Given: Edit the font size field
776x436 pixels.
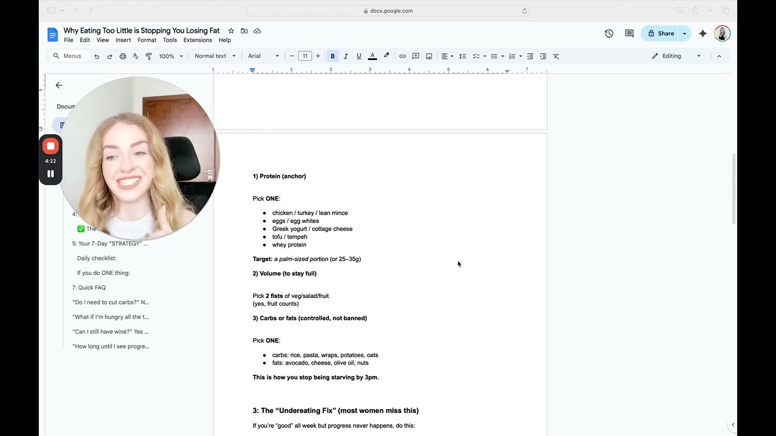Looking at the screenshot, I should [x=305, y=56].
